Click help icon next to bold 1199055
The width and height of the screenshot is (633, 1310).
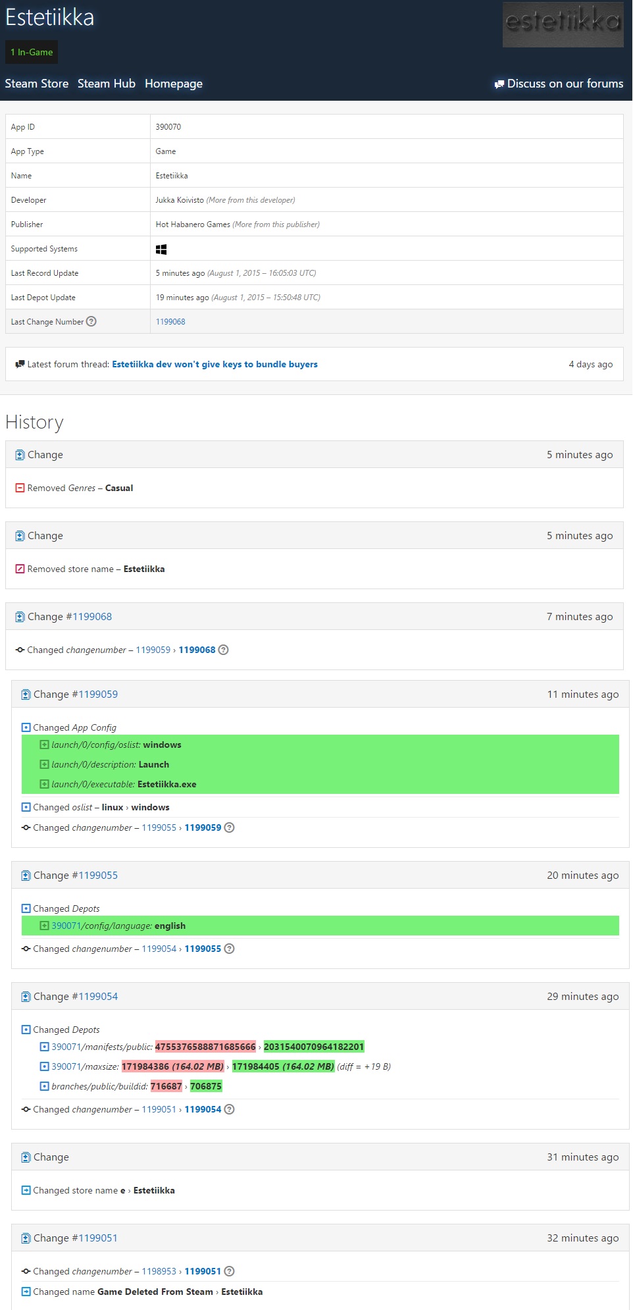click(229, 949)
